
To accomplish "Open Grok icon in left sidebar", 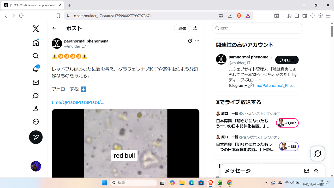I will pyautogui.click(x=36, y=96).
